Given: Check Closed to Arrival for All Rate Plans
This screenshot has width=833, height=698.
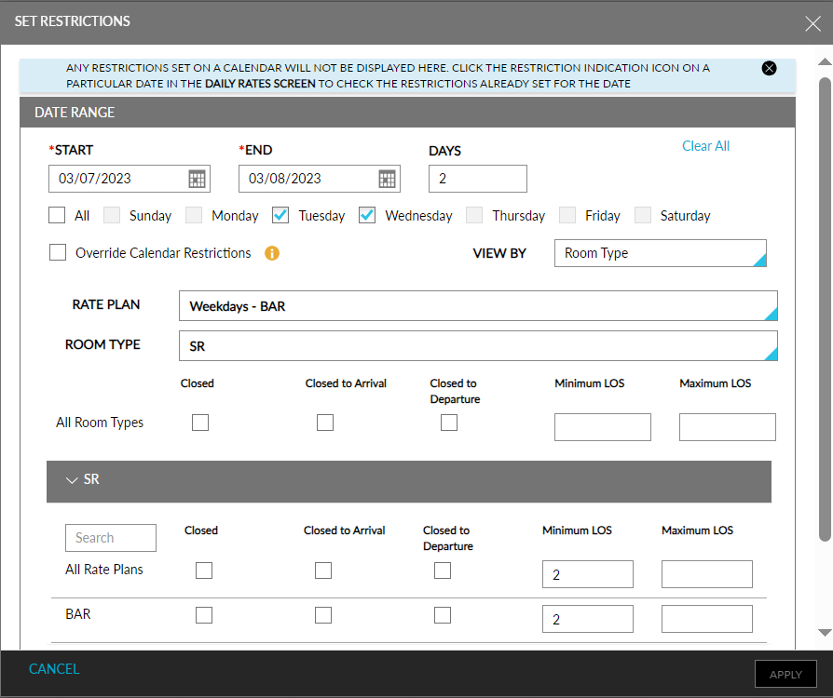Looking at the screenshot, I should coord(323,570).
